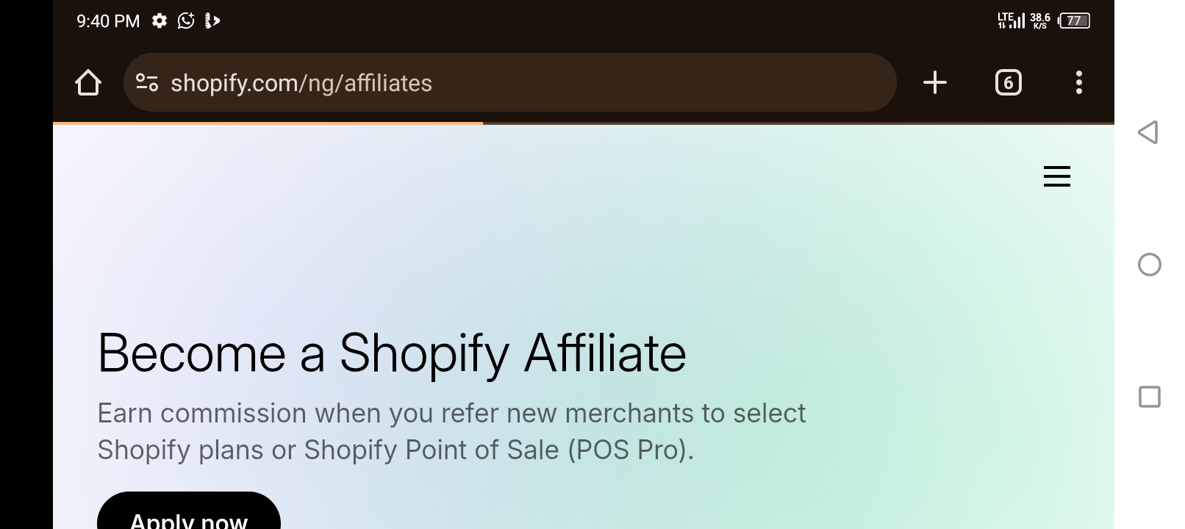Viewport: 1185px width, 529px height.
Task: Tap the settings gear status bar icon
Action: pyautogui.click(x=160, y=21)
